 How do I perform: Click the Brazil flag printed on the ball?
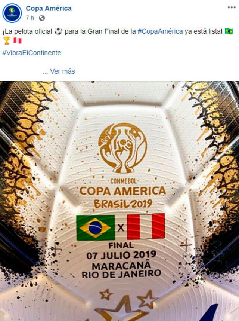94,226
